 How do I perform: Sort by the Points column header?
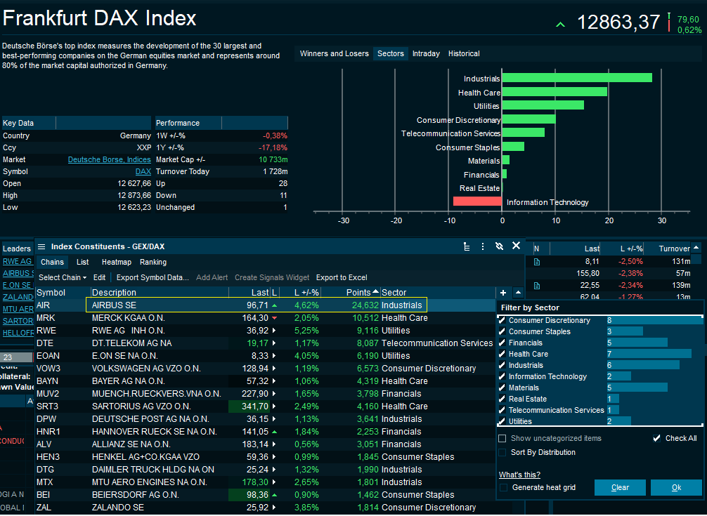tap(358, 292)
